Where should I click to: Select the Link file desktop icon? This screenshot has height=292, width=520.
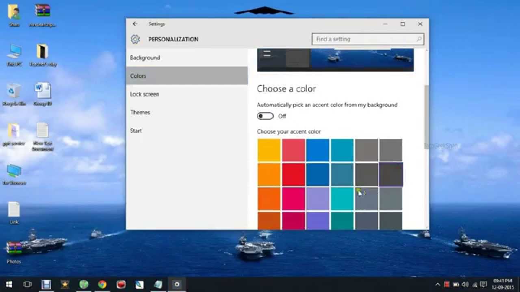[14, 213]
